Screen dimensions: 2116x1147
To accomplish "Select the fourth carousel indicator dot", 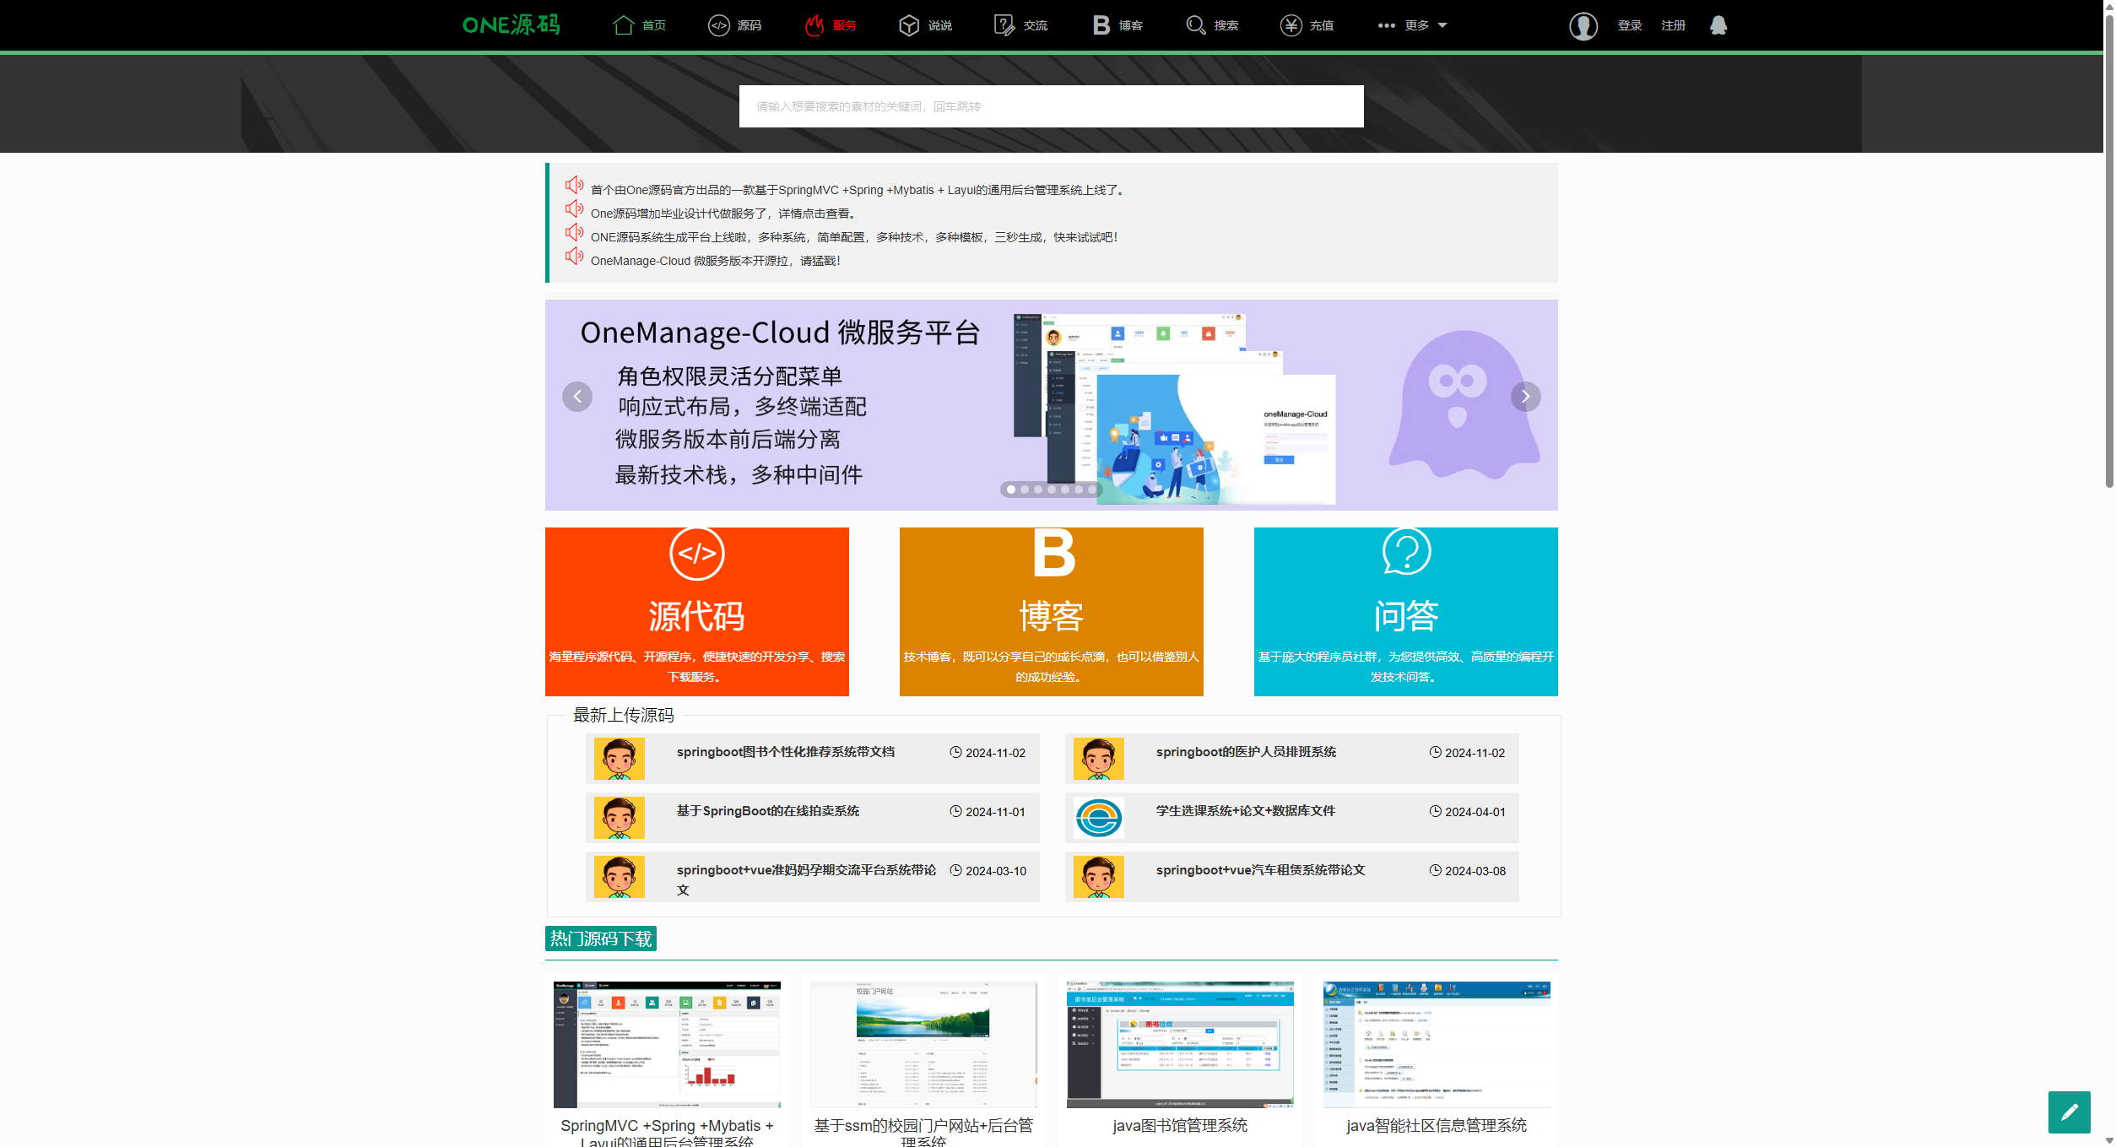I will pyautogui.click(x=1052, y=490).
